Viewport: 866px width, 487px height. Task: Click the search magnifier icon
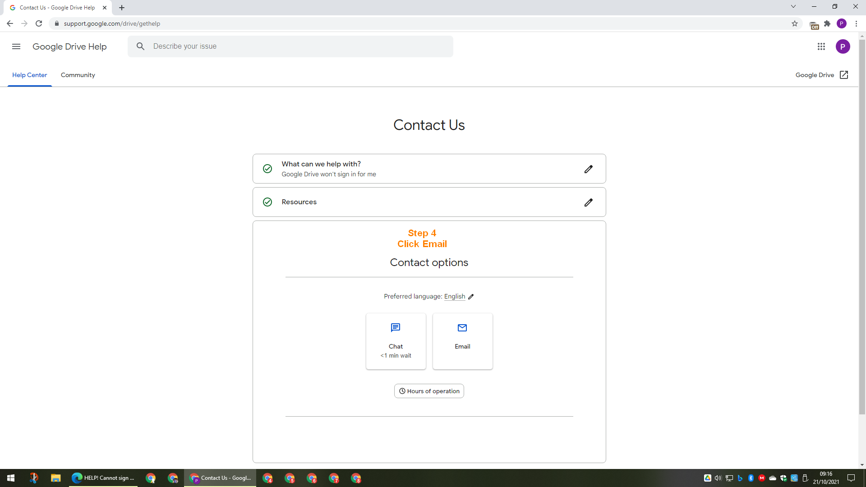point(140,46)
